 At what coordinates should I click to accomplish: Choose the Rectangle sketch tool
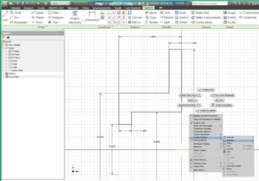click(x=18, y=22)
